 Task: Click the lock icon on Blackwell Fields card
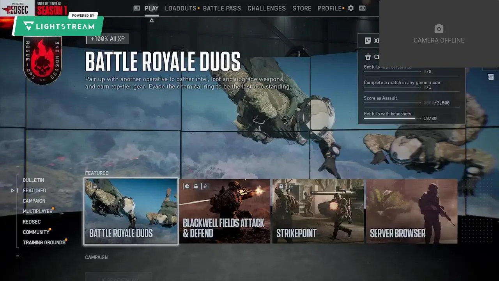tap(196, 187)
